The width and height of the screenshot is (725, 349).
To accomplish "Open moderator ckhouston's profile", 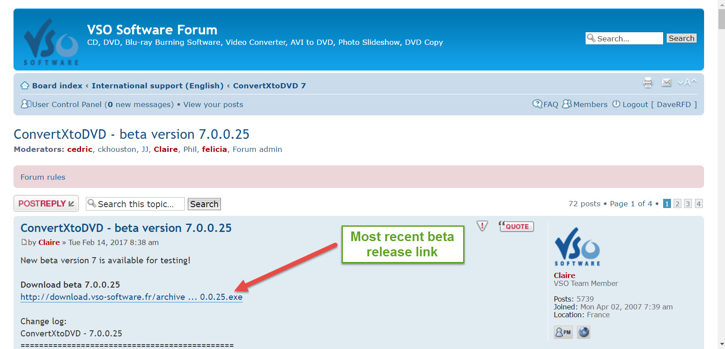I will click(x=117, y=149).
